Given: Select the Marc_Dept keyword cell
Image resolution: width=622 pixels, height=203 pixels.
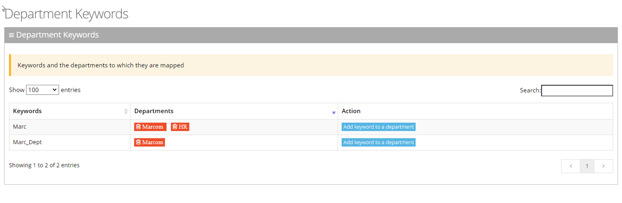Looking at the screenshot, I should pyautogui.click(x=27, y=142).
